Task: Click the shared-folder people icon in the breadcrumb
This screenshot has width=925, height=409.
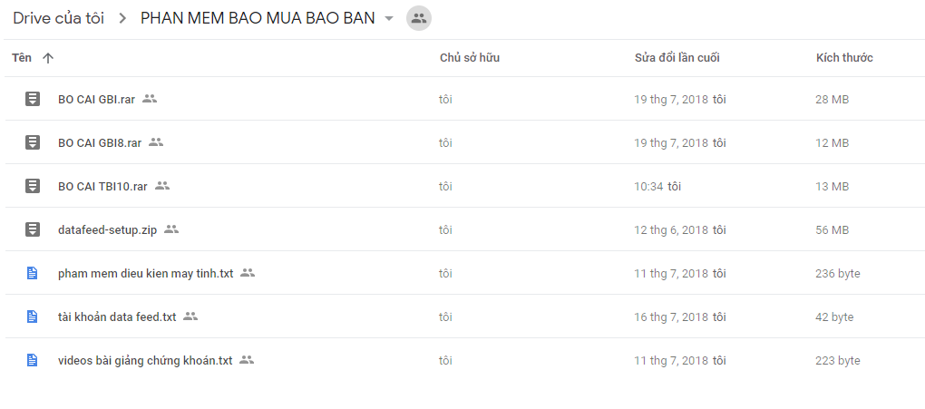Action: click(418, 18)
